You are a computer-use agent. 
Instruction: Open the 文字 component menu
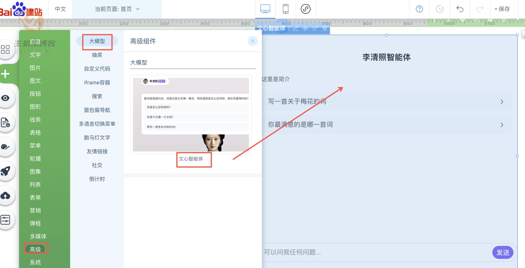tap(35, 55)
